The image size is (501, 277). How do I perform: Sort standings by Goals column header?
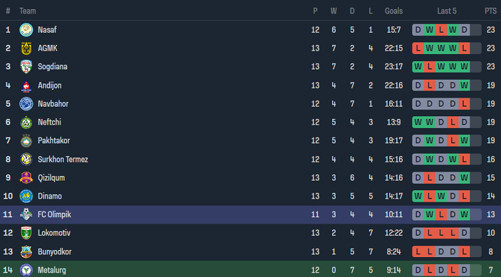(394, 11)
